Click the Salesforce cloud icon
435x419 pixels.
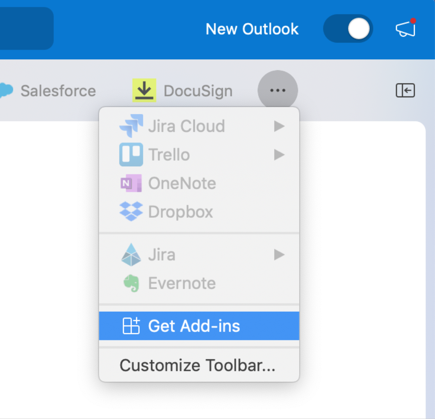[x=6, y=91]
